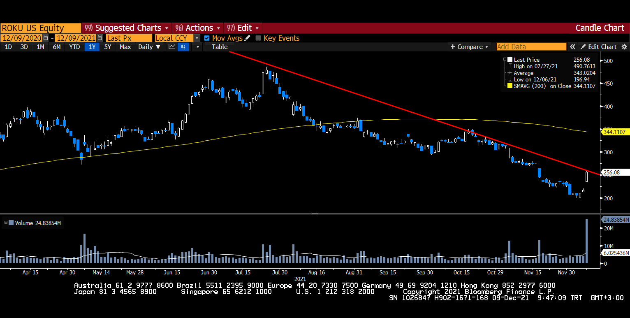Click the SMAVG (200) yellow color swatch
The image size is (630, 318).
pos(510,86)
